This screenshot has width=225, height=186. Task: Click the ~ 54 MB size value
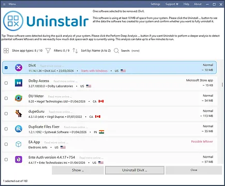(x=207, y=101)
